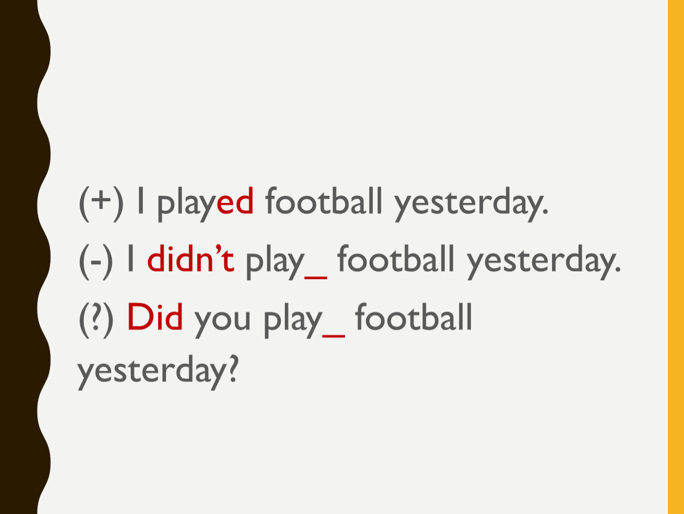
Task: Click "football" in the question sentence
Action: 414,316
